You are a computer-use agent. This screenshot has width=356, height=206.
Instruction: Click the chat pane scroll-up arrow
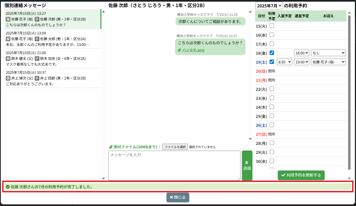(250, 12)
